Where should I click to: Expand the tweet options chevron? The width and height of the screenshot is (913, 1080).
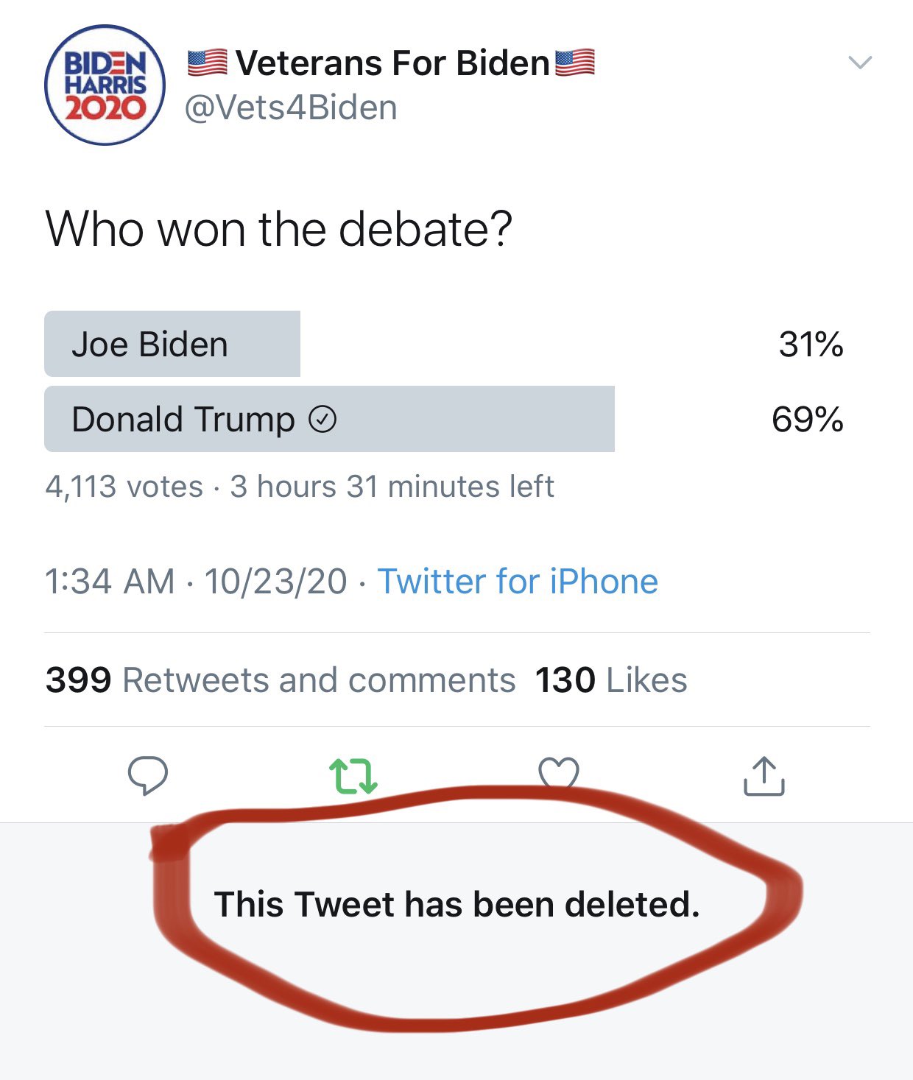point(860,63)
